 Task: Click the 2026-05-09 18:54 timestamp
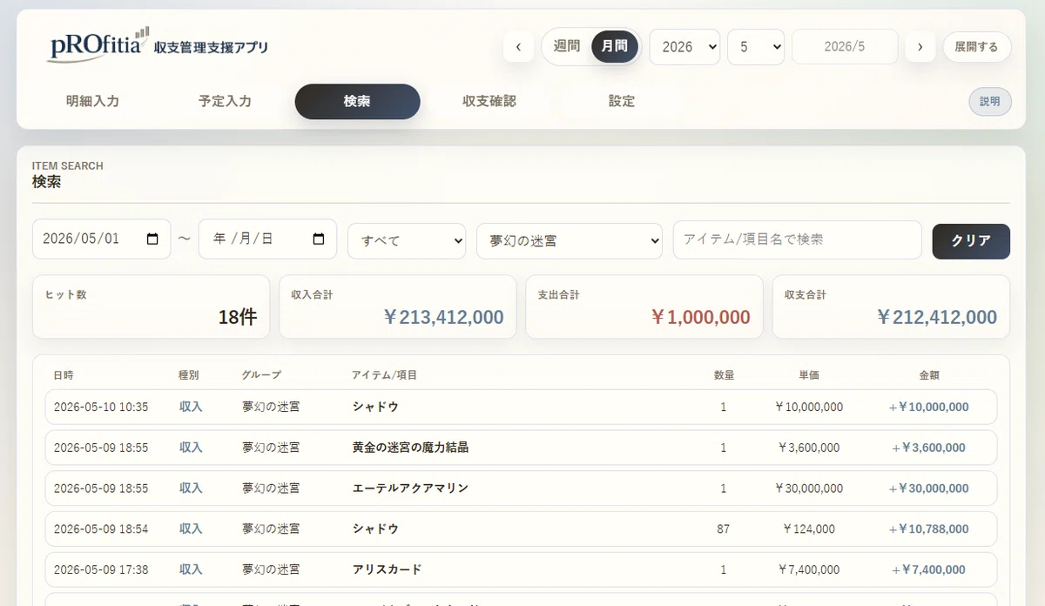coord(101,529)
